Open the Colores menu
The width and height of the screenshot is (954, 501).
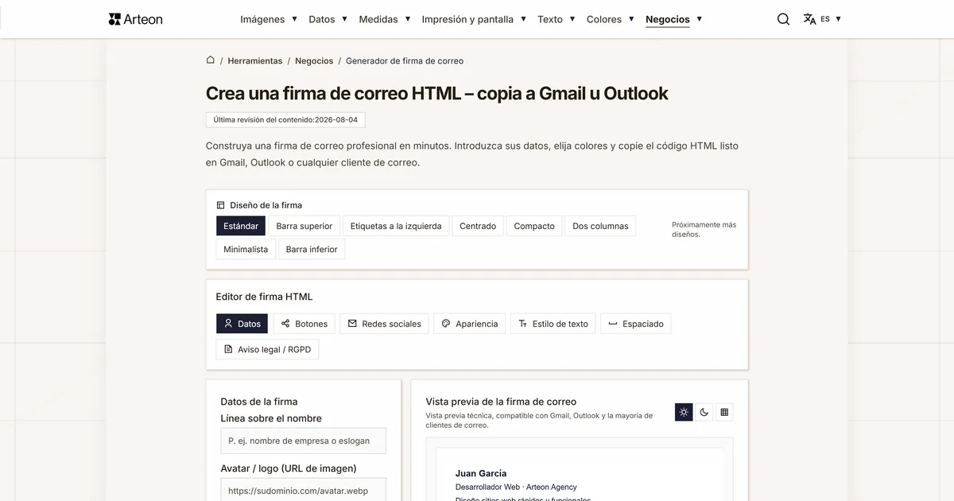[611, 19]
